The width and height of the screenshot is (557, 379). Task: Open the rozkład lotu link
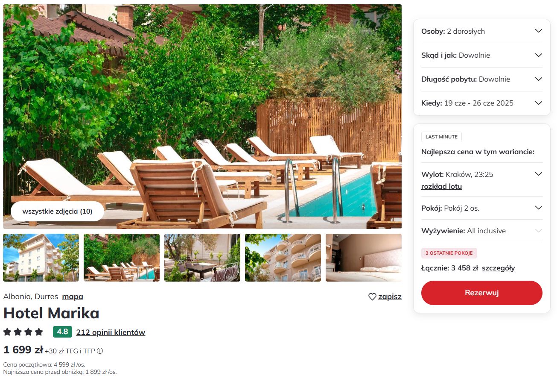(441, 186)
